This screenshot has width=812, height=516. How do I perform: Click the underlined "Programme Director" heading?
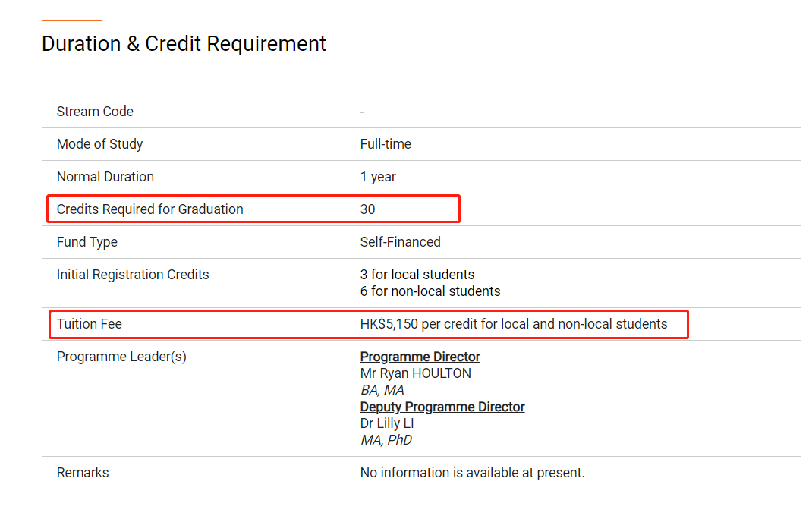click(420, 357)
